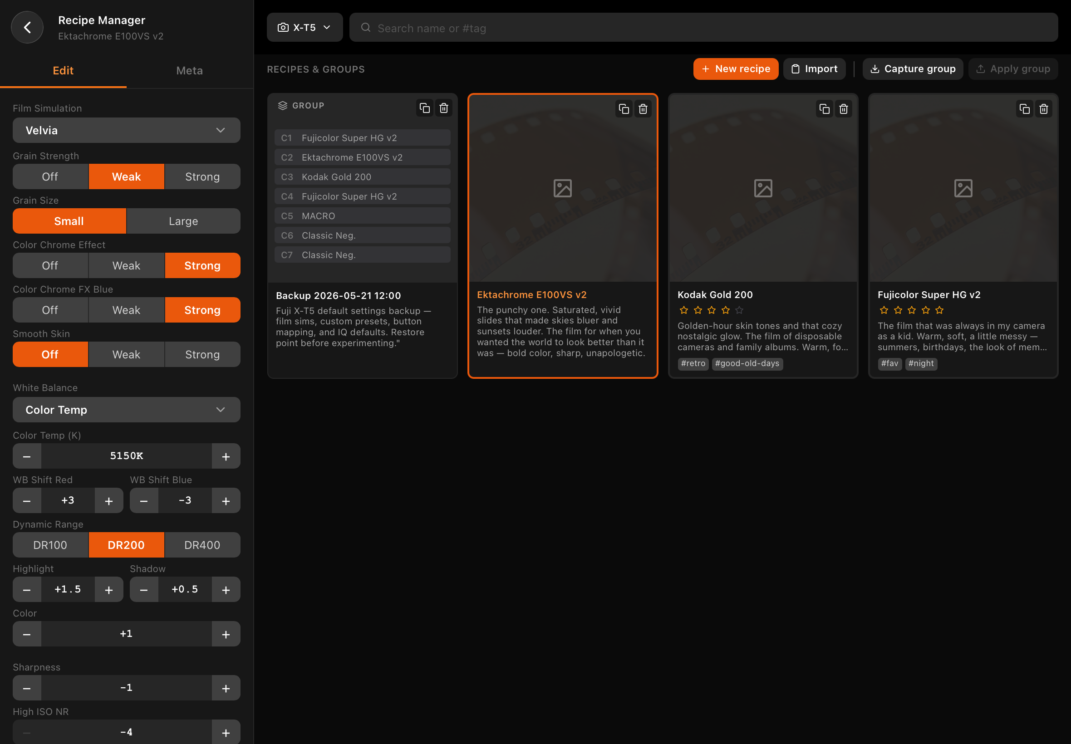This screenshot has width=1071, height=744.
Task: Decrease WB Shift Blue
Action: coord(144,501)
